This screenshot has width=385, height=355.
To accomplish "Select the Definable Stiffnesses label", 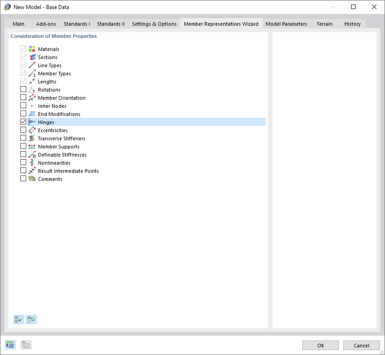I will [62, 155].
